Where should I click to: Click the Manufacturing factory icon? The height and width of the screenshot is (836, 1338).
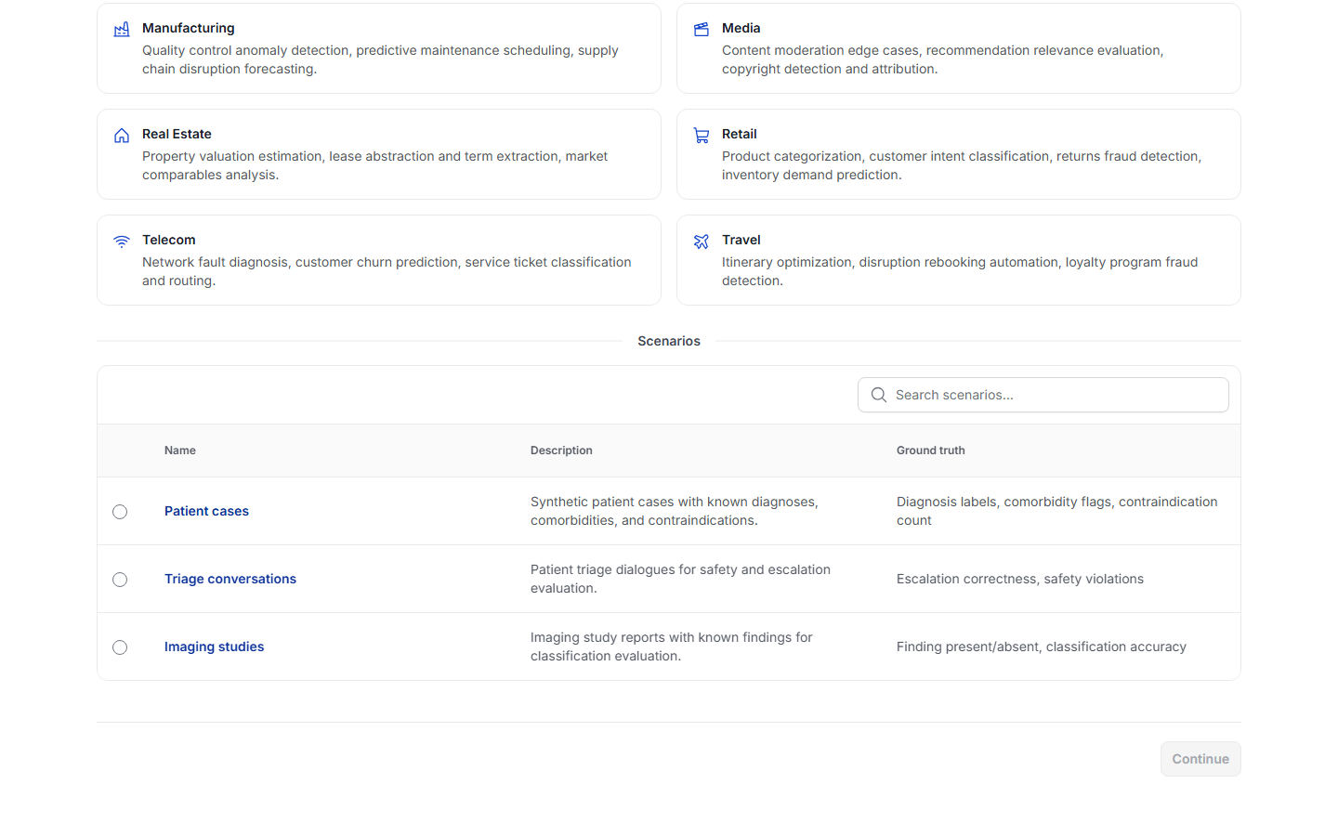122,30
